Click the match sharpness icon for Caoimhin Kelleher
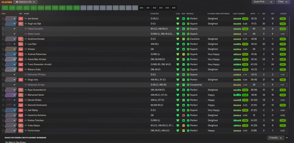 pos(183,115)
